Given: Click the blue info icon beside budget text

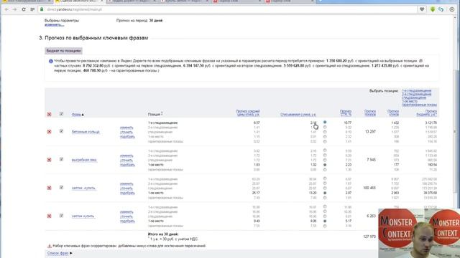Looking at the screenshot, I should pos(51,61).
